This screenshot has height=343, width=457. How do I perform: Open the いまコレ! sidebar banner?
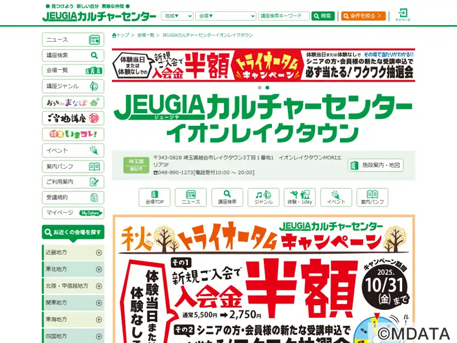click(73, 134)
